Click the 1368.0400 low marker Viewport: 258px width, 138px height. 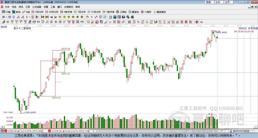30,112
